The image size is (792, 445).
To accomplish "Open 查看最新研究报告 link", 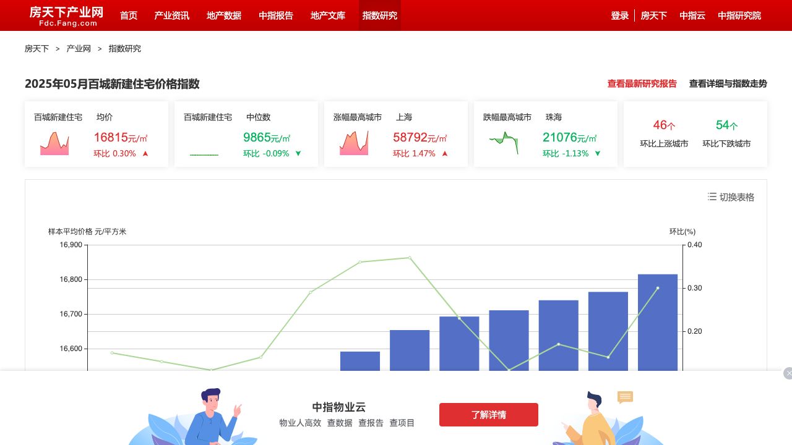I will [x=642, y=83].
